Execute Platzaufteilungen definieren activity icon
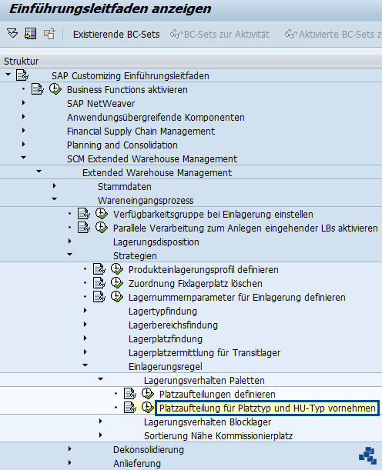This screenshot has height=470, width=382. point(148,394)
